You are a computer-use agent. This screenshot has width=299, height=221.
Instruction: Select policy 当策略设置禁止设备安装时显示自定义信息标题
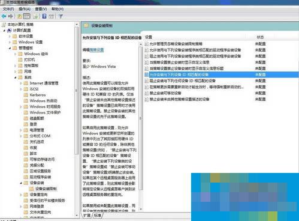click(186, 68)
